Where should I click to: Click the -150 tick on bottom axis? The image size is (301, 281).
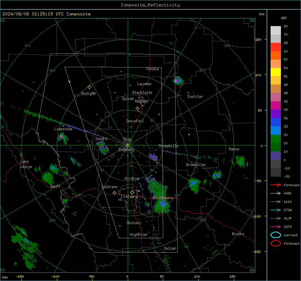(x=20, y=276)
